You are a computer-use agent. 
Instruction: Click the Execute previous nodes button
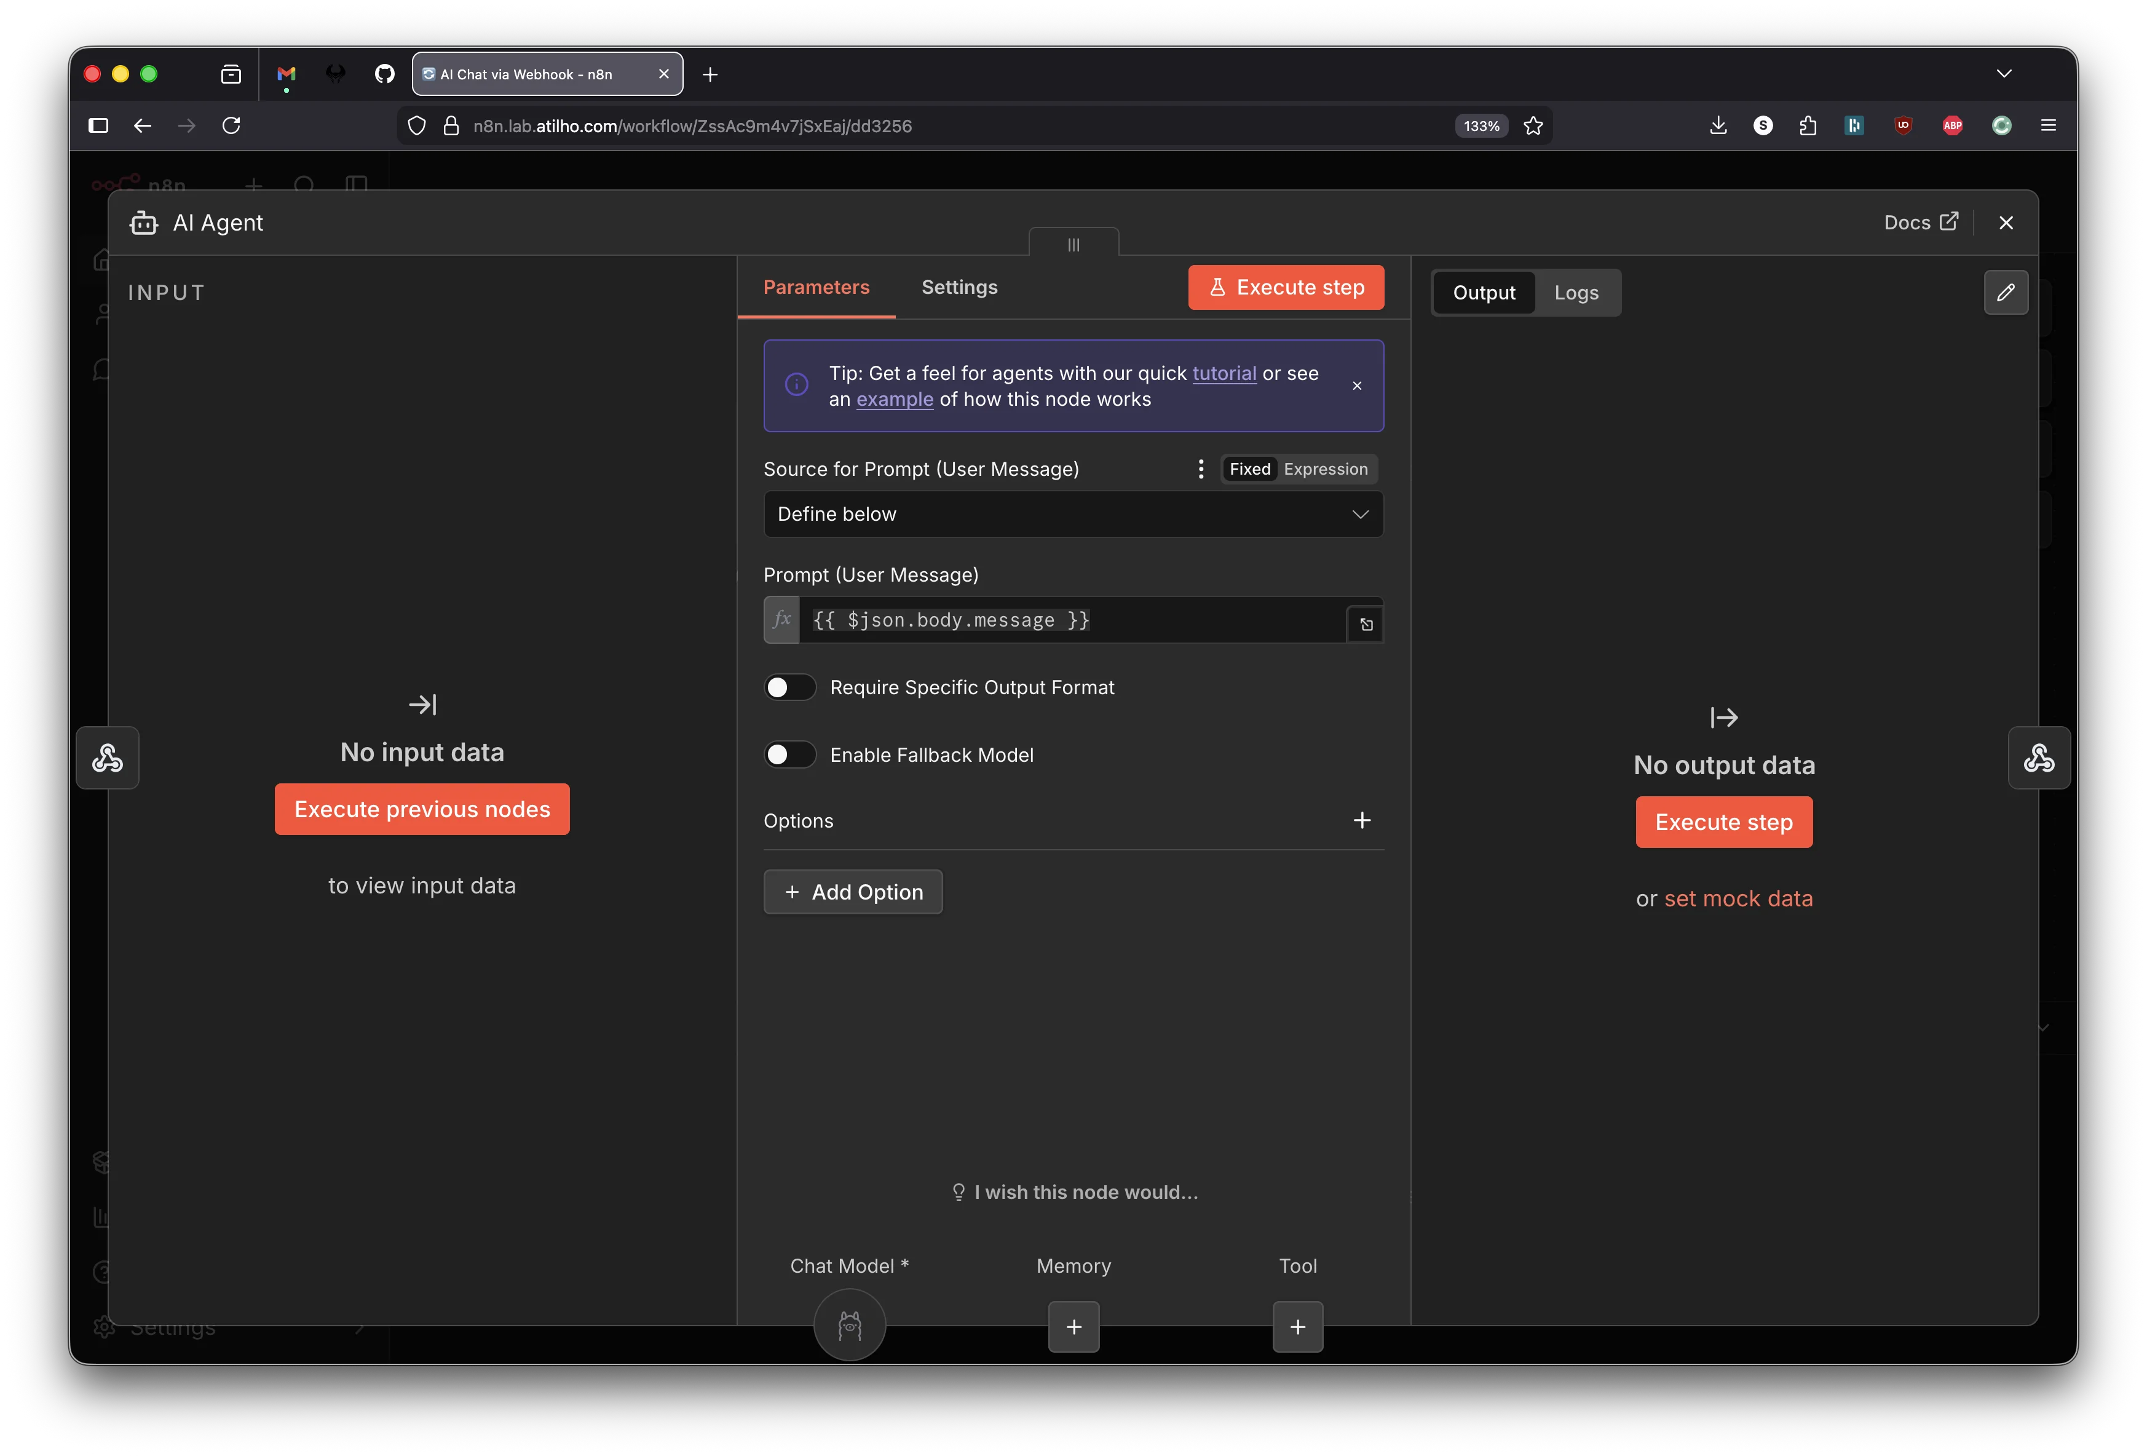(x=421, y=809)
